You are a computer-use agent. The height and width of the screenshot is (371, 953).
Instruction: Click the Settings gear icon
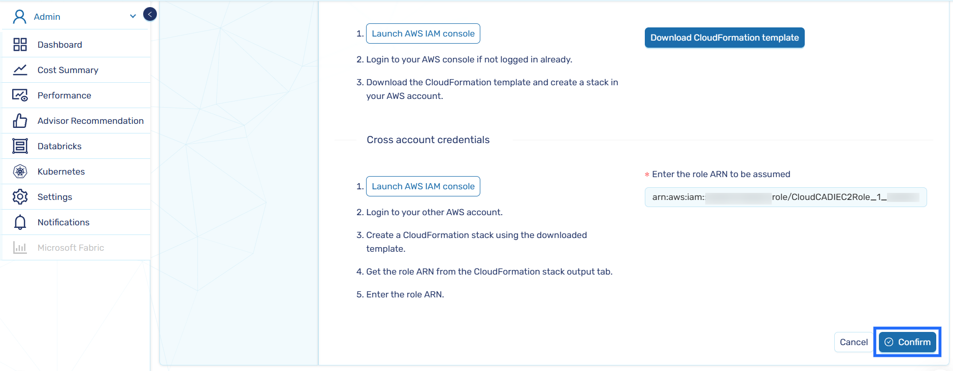click(20, 197)
